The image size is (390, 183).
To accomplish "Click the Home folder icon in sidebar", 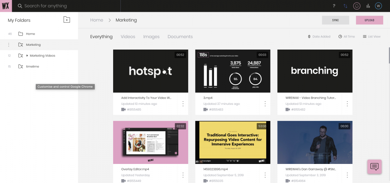I will (x=21, y=34).
